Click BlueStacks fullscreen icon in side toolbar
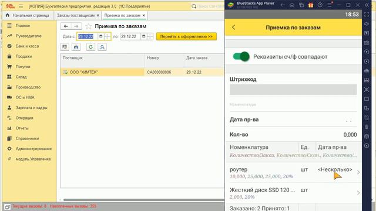 [367, 14]
